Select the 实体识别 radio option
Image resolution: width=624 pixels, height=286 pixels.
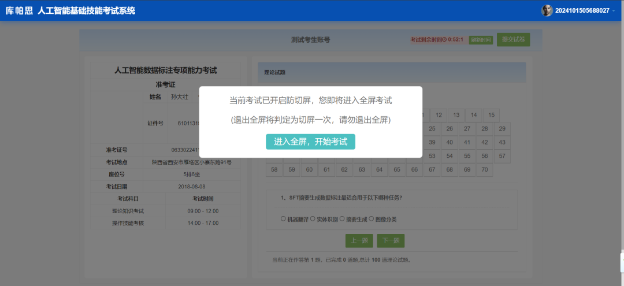tap(313, 219)
